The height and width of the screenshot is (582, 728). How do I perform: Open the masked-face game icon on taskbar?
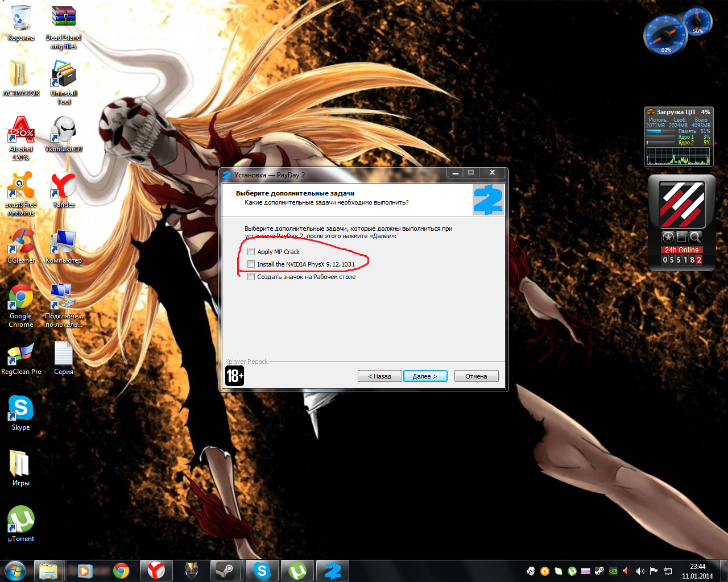(x=192, y=571)
